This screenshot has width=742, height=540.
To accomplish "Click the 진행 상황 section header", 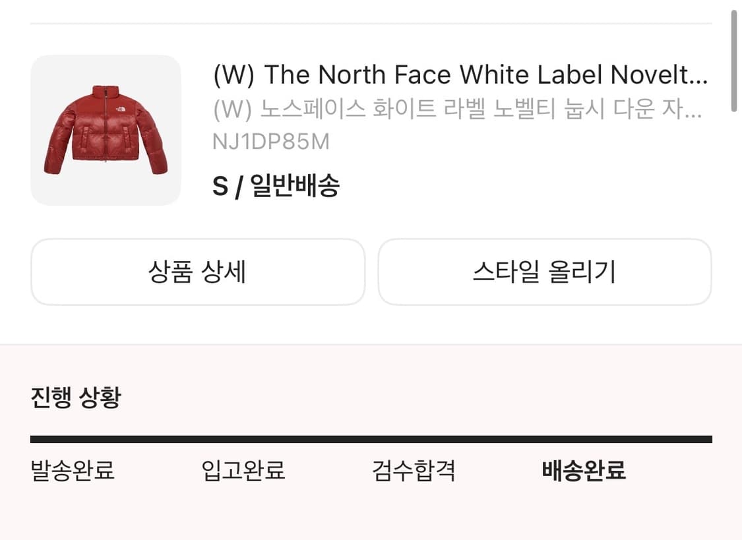I will click(x=75, y=397).
